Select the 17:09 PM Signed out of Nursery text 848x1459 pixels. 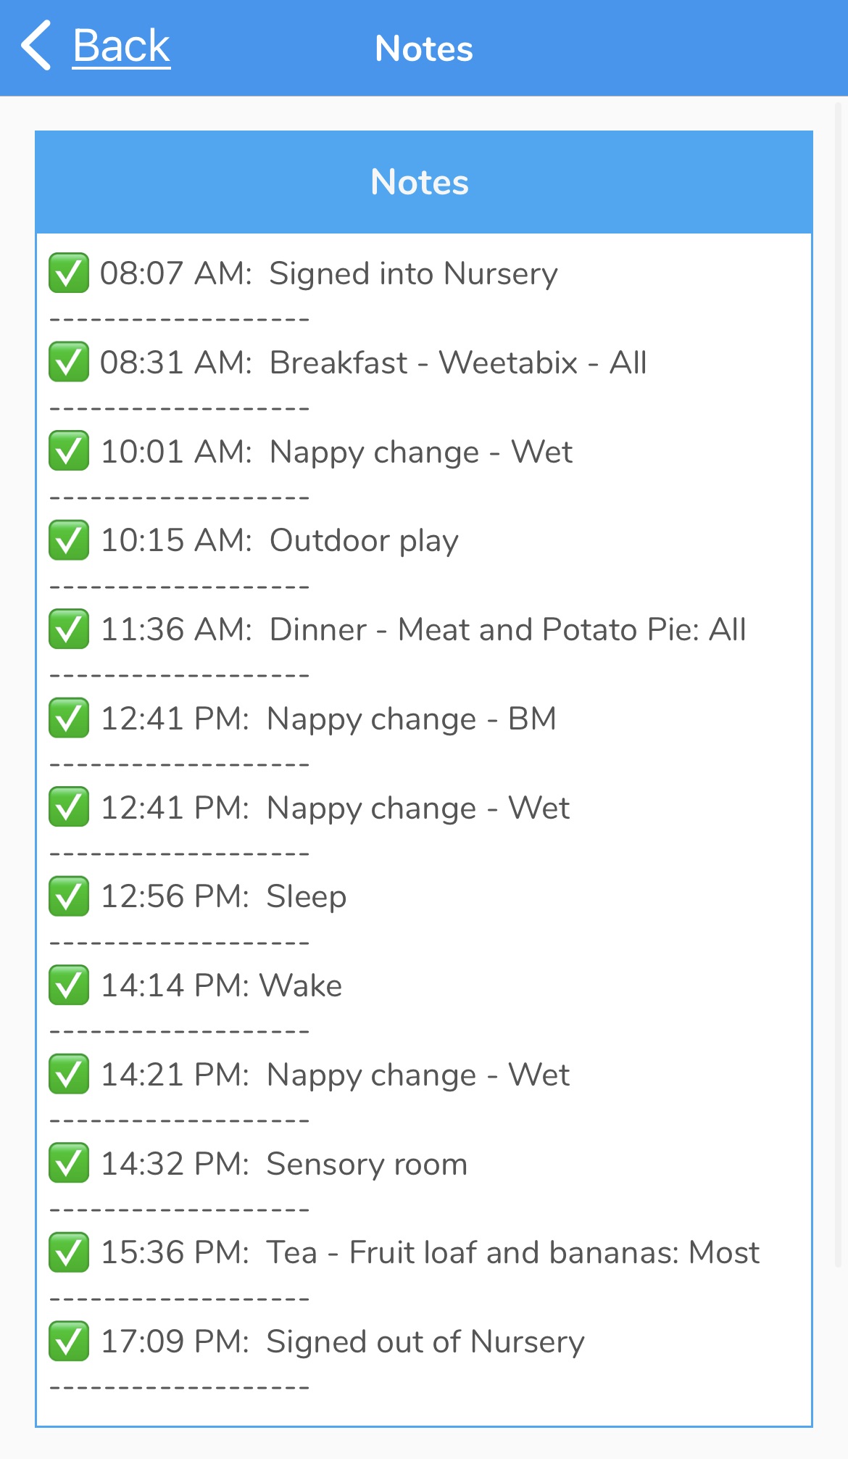pos(342,1342)
